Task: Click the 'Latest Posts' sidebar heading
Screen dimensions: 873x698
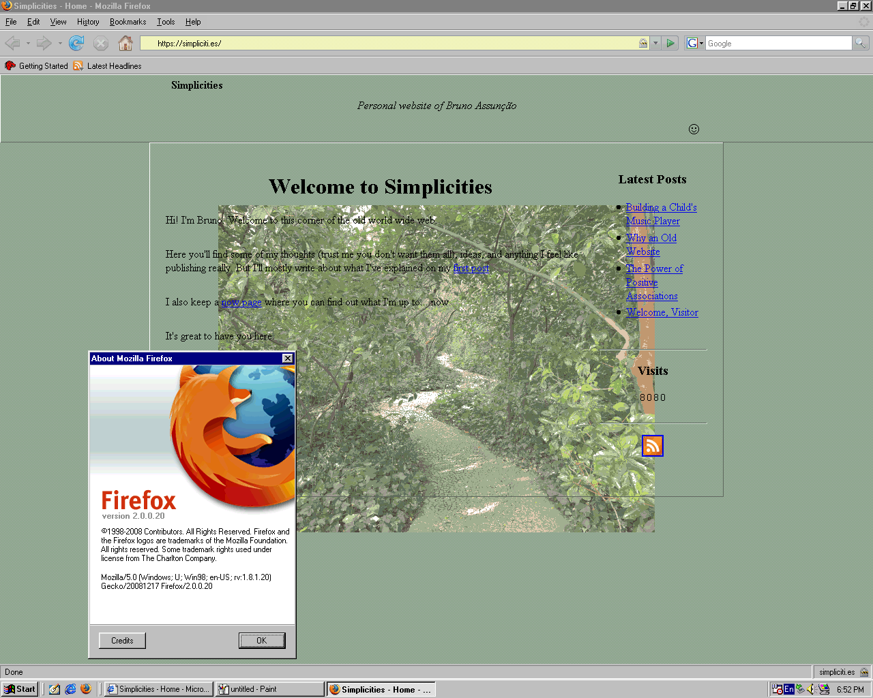Action: (652, 179)
